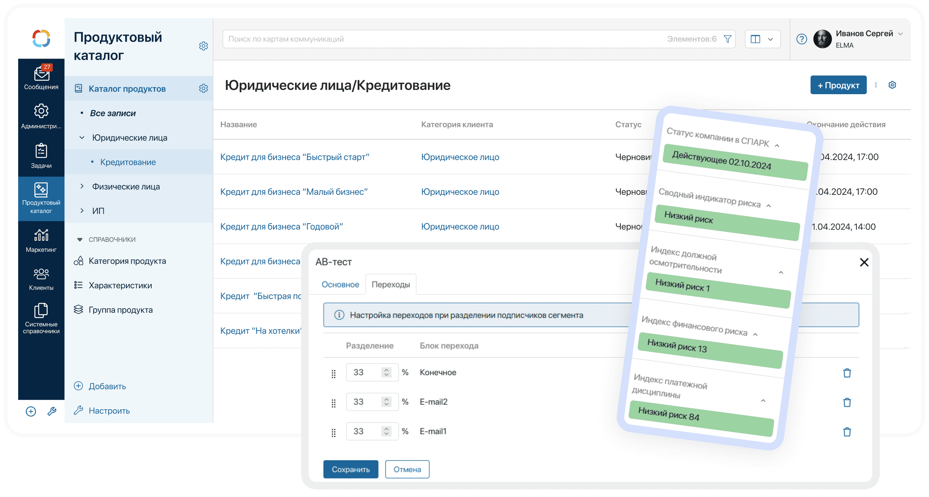Open the gear next to Каталог продуктов

(x=204, y=89)
